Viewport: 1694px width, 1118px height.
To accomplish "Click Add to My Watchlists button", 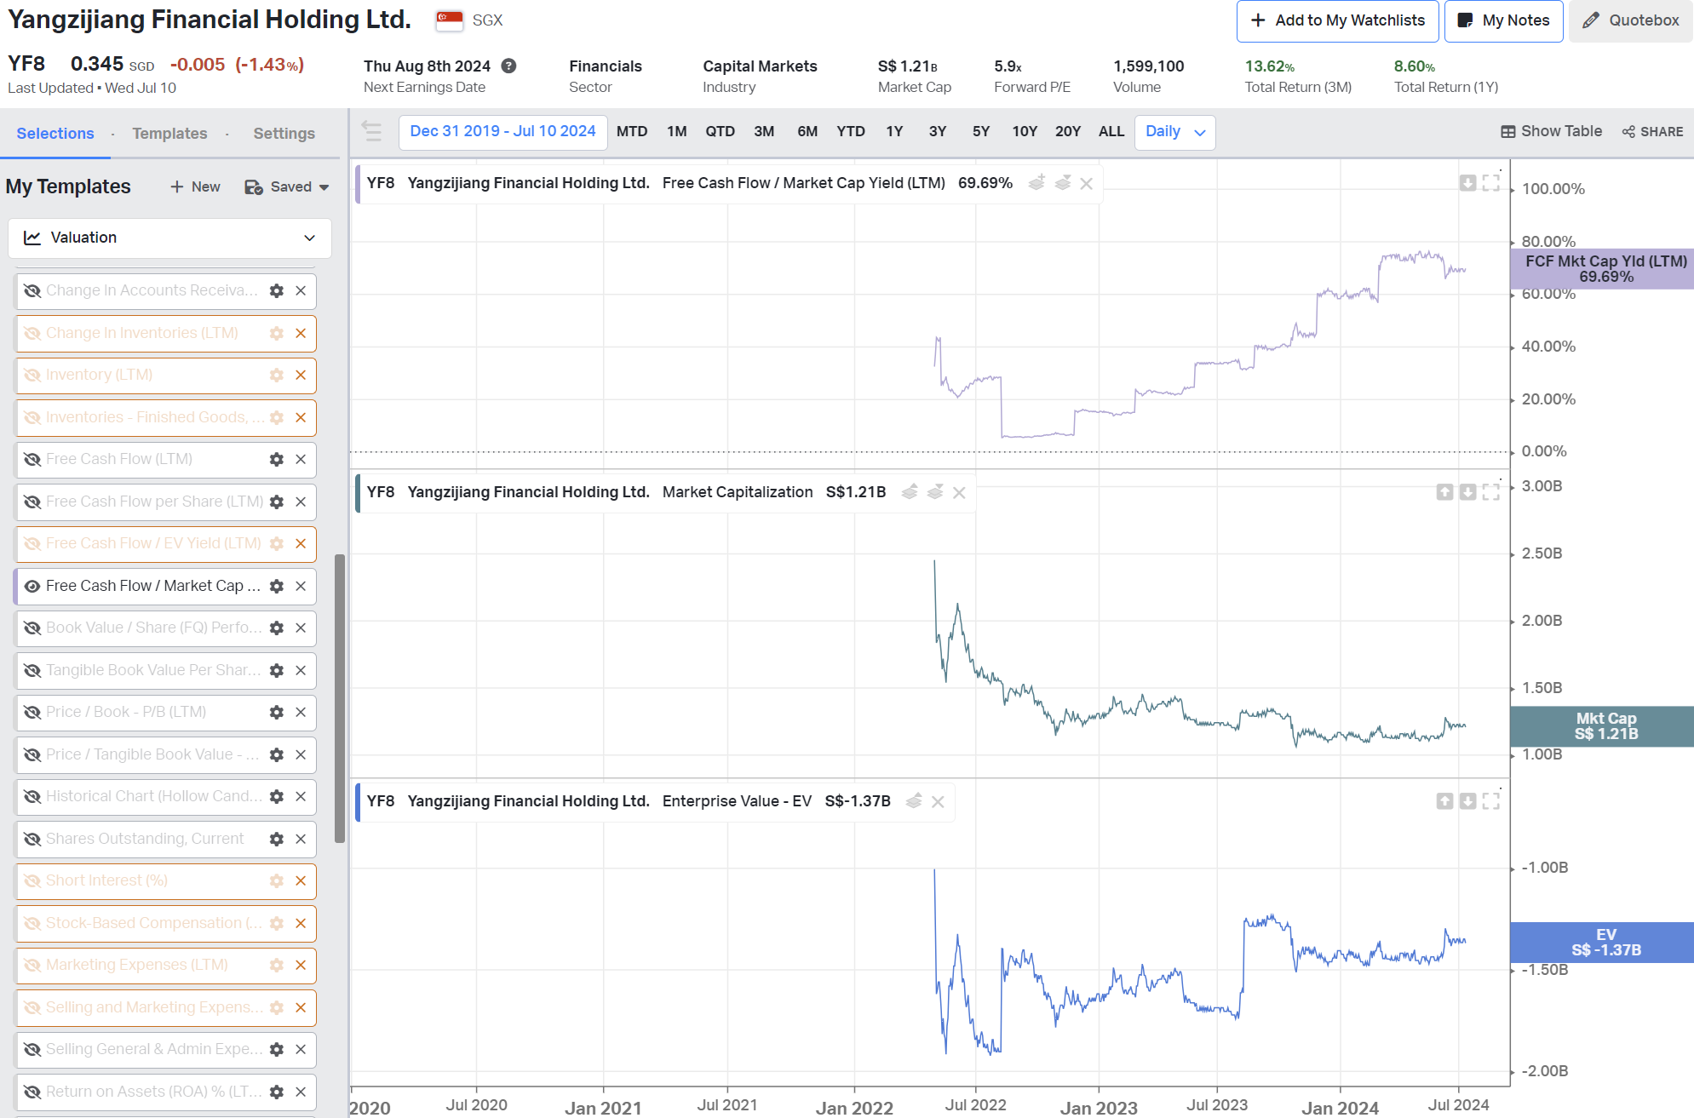I will pyautogui.click(x=1337, y=21).
